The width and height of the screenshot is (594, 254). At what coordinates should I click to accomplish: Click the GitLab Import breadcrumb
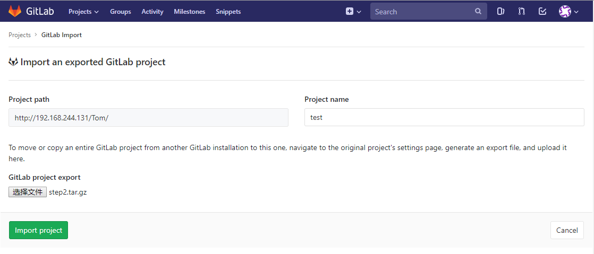point(62,35)
